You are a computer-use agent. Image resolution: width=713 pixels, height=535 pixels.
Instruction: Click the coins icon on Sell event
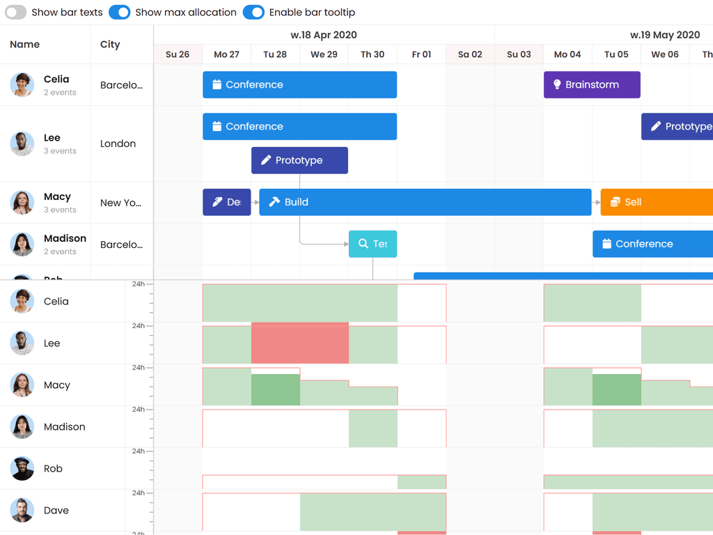pos(615,202)
